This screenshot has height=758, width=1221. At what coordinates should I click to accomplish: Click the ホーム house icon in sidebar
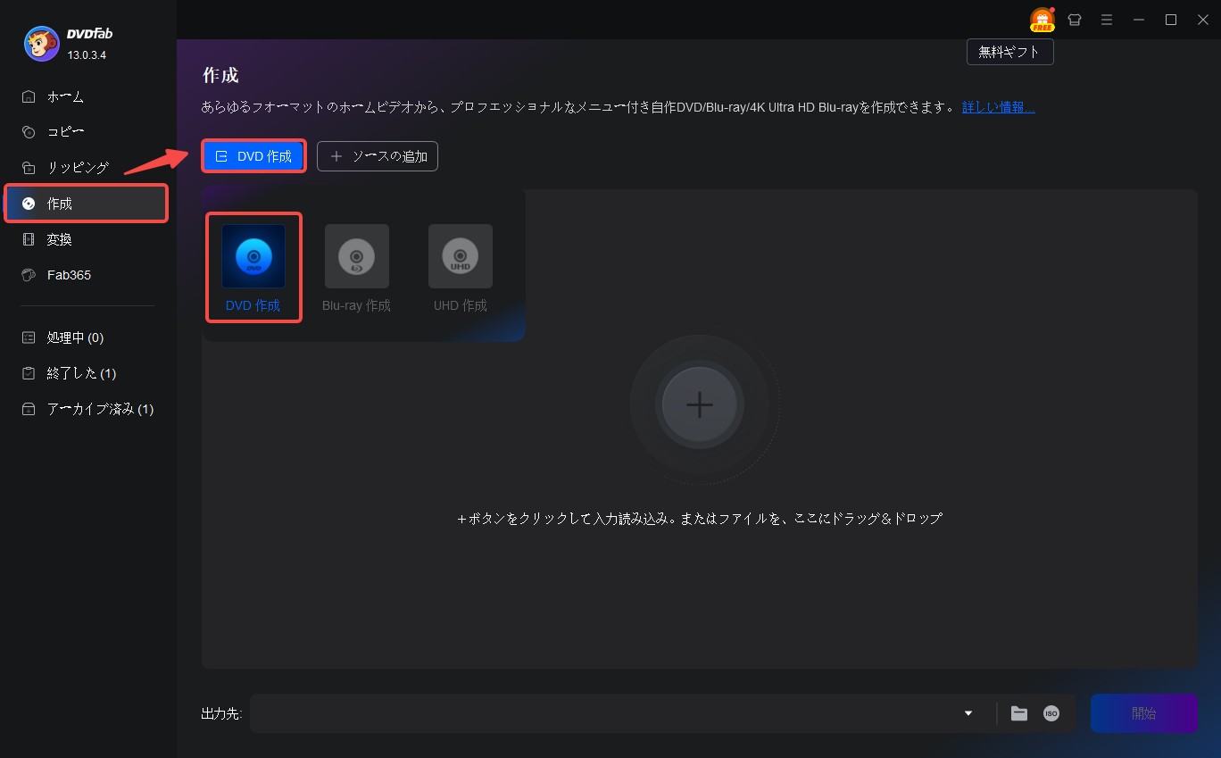click(x=29, y=96)
